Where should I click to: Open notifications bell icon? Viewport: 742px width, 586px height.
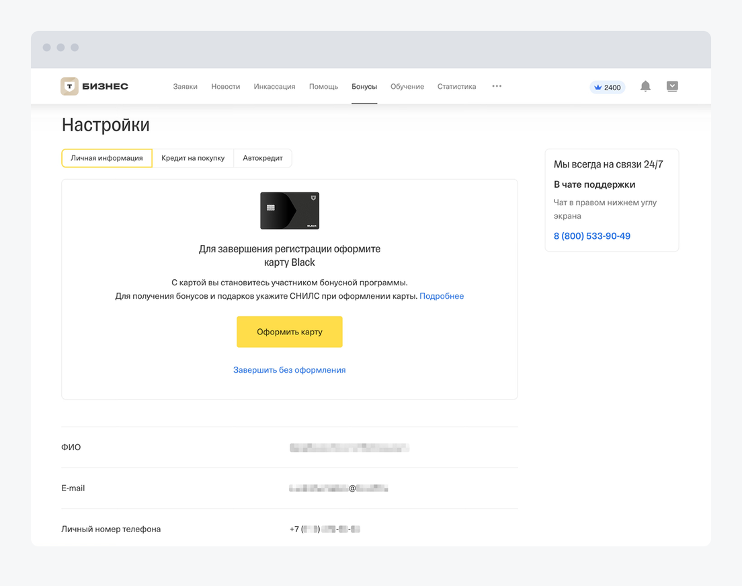pyautogui.click(x=645, y=86)
